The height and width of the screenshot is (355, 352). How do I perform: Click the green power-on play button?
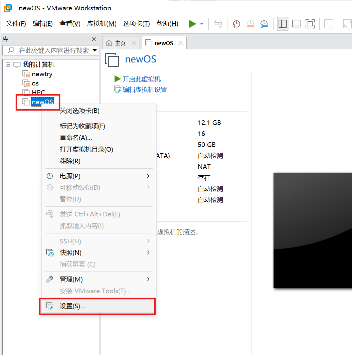pyautogui.click(x=192, y=24)
